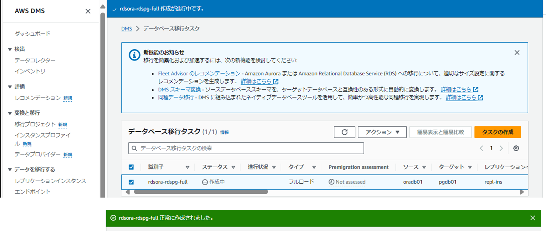Click 情報 link beside データベース移行タスク
This screenshot has width=546, height=231.
tap(224, 132)
